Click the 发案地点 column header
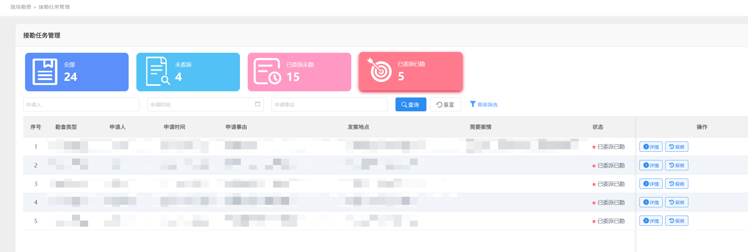This screenshot has width=748, height=252. click(x=358, y=127)
